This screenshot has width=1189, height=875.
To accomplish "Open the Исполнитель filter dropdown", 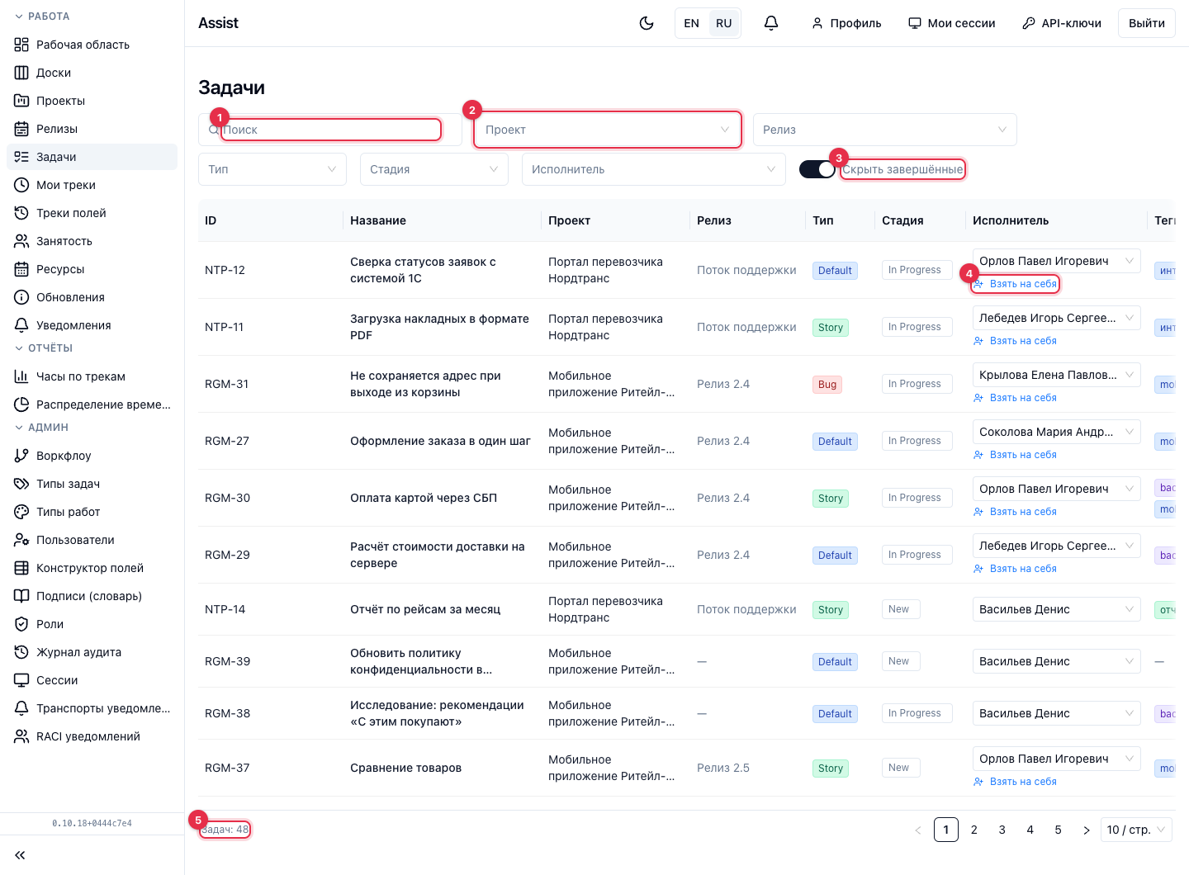I will coord(654,169).
